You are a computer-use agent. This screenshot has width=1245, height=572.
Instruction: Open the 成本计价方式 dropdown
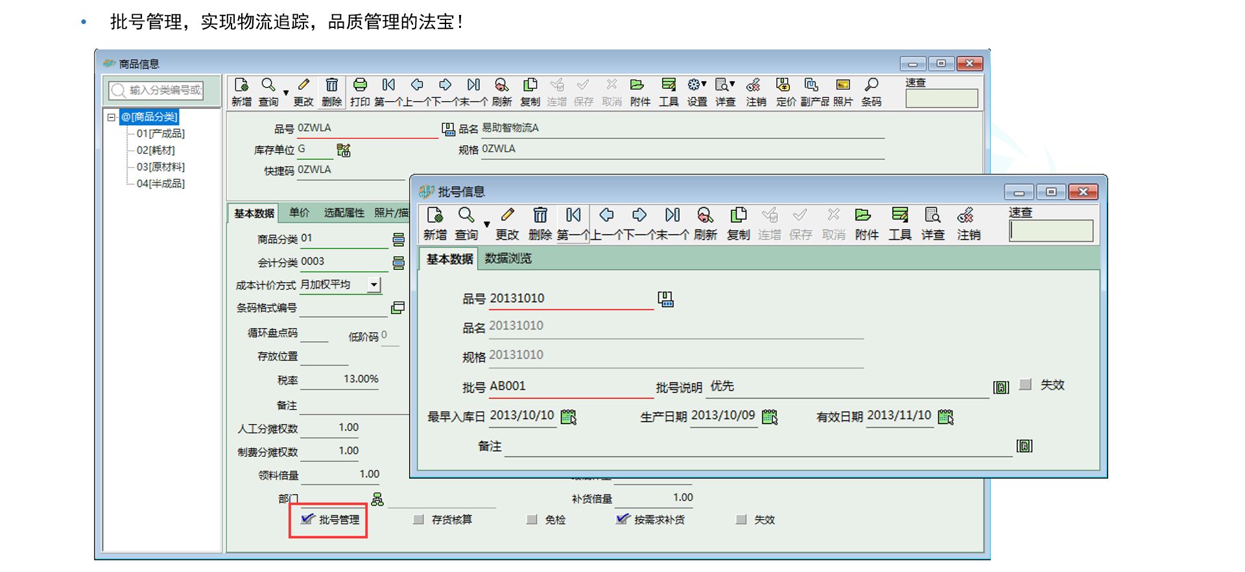[374, 285]
